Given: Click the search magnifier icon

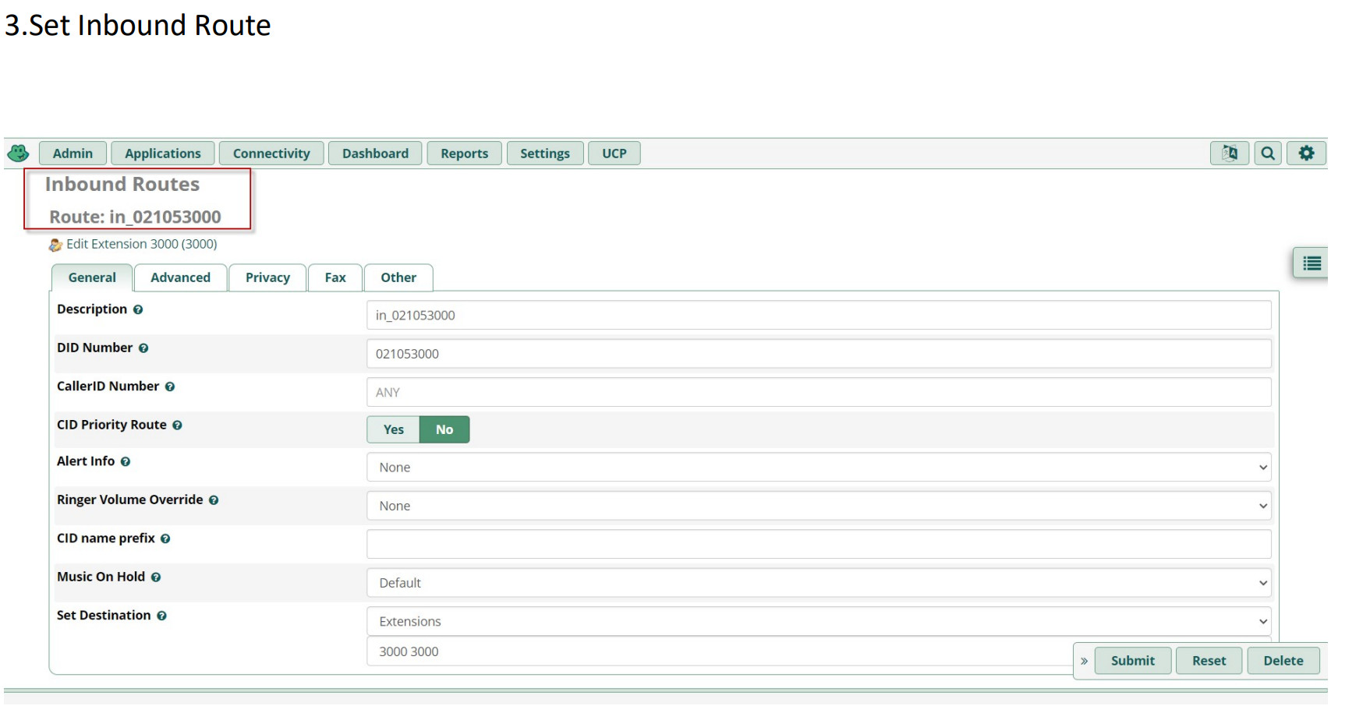Looking at the screenshot, I should [1268, 154].
